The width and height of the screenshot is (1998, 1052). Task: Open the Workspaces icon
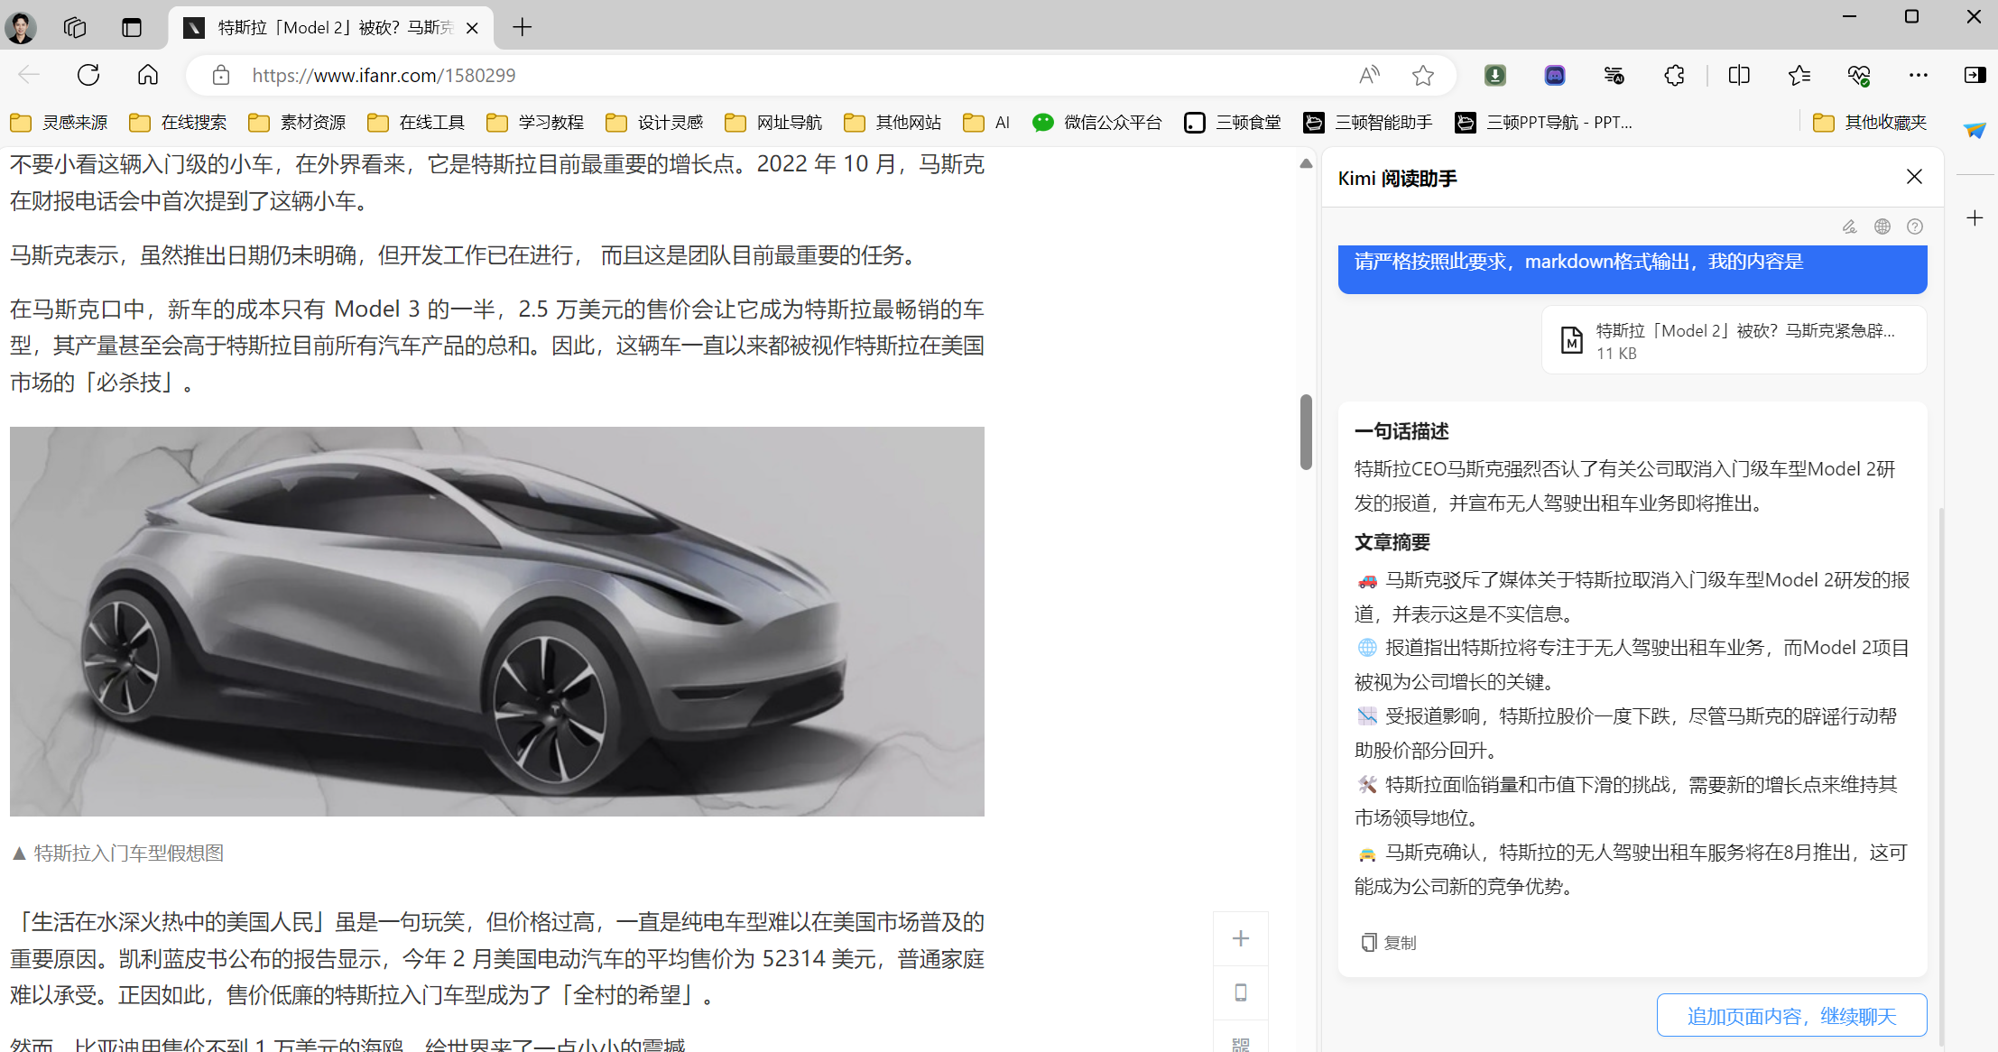coord(75,27)
